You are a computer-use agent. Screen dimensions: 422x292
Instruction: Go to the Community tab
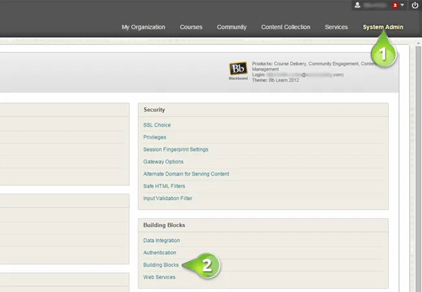(232, 27)
